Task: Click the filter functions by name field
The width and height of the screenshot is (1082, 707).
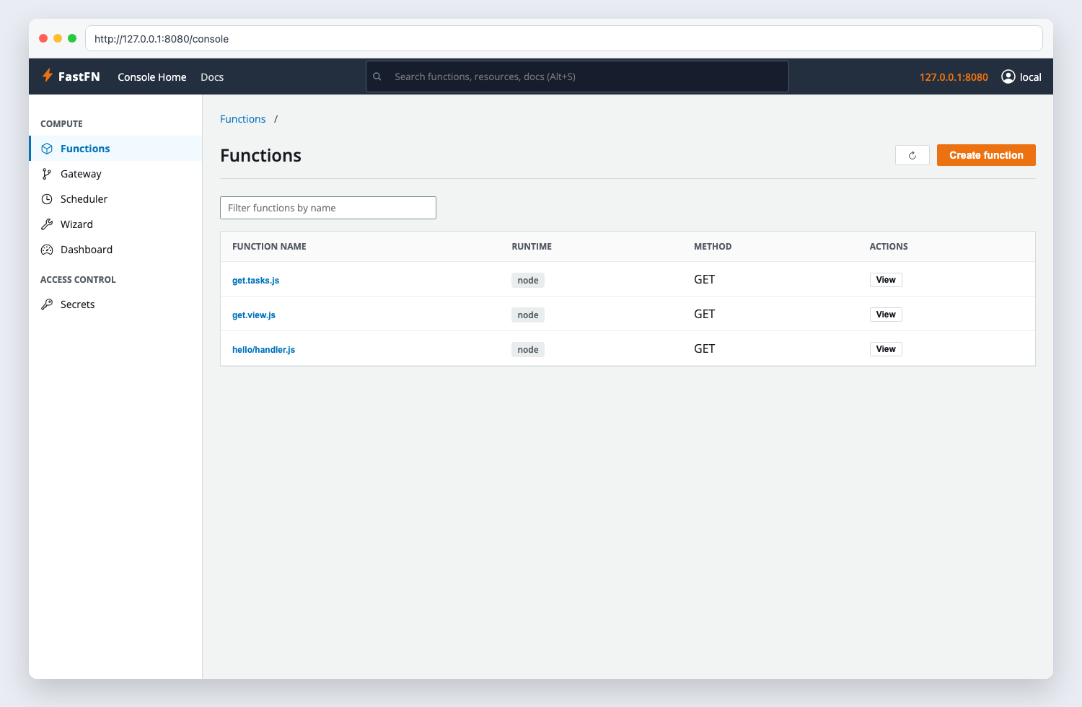Action: click(327, 207)
